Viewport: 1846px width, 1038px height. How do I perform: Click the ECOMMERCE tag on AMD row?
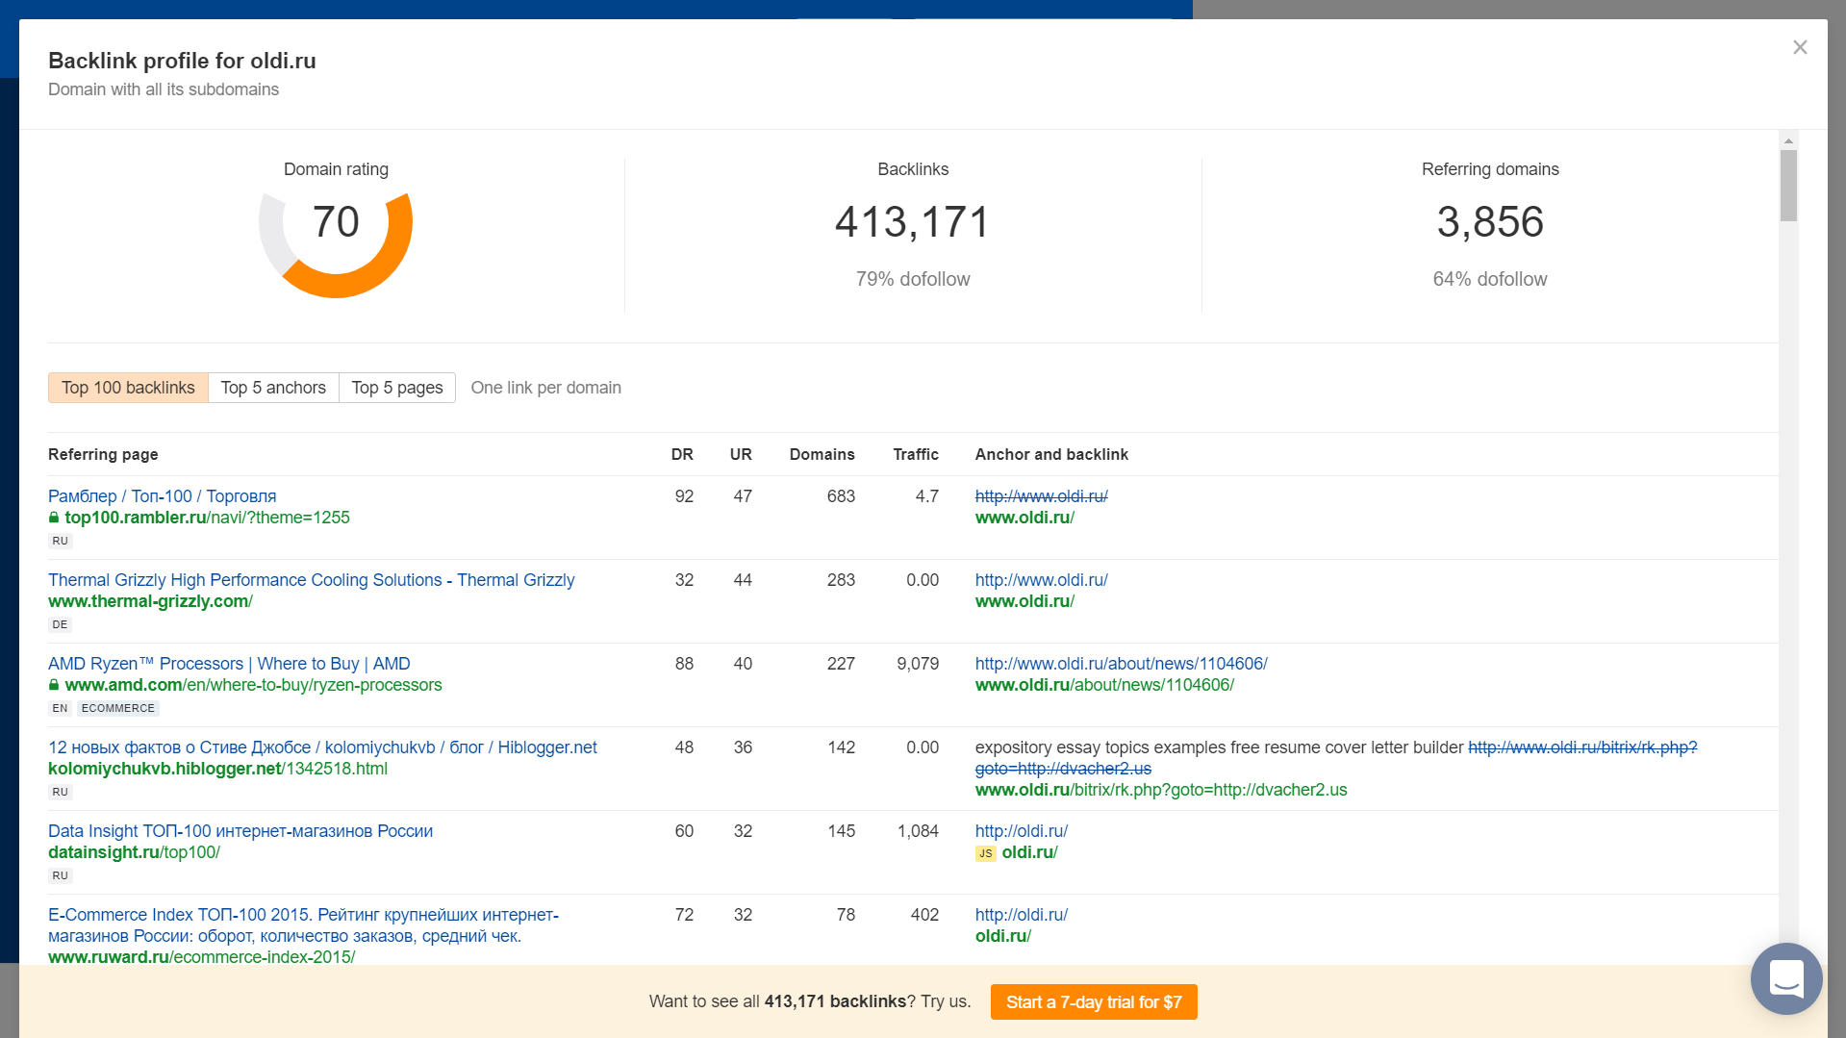click(x=118, y=708)
